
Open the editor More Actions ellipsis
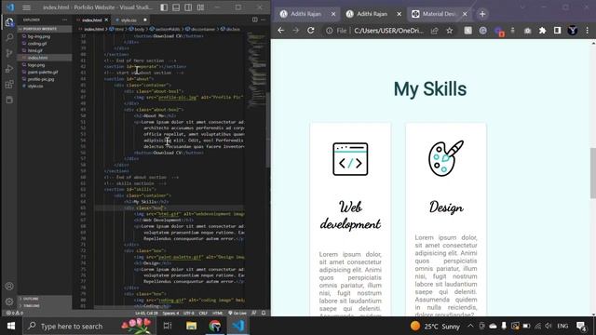tap(264, 20)
